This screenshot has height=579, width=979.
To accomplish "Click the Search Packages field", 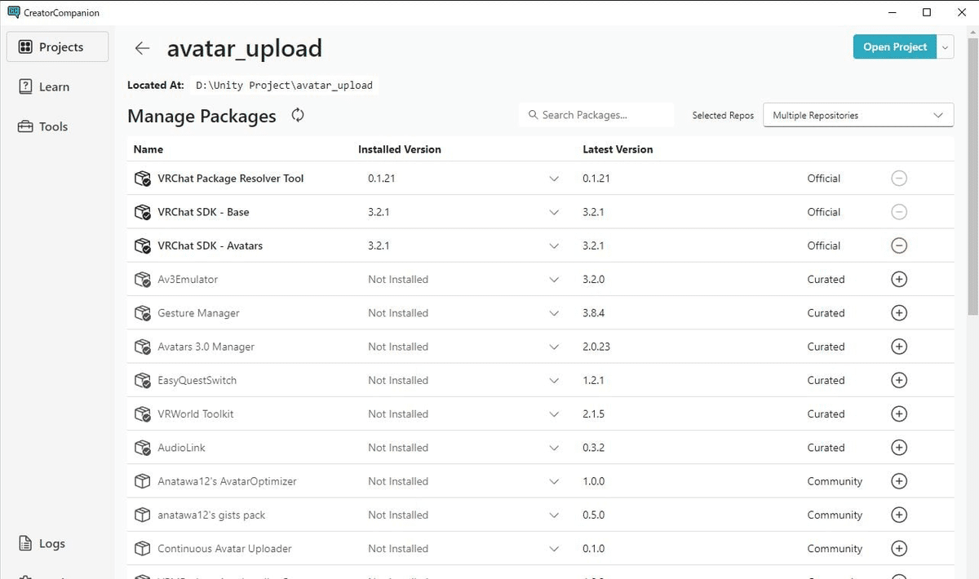I will (596, 115).
